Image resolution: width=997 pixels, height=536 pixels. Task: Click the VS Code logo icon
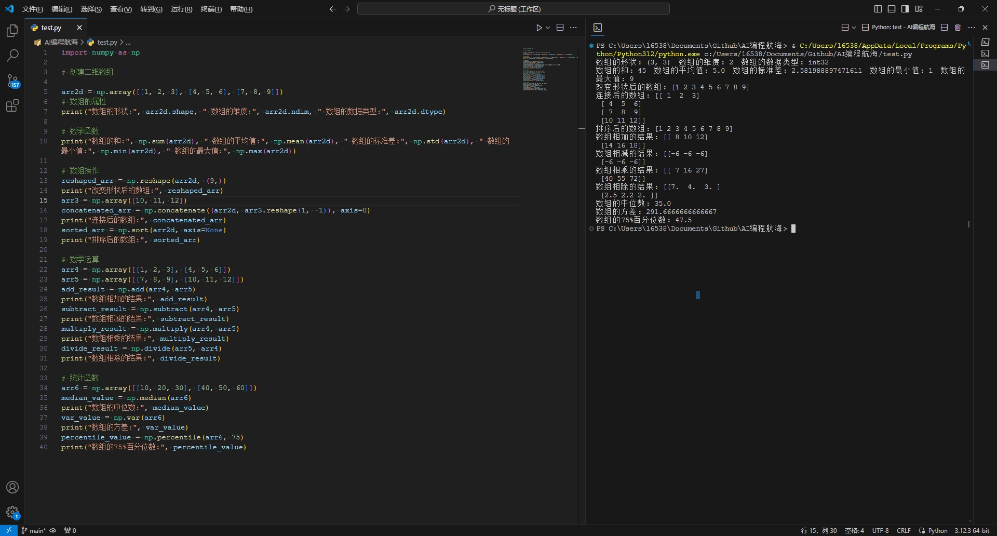click(x=9, y=9)
